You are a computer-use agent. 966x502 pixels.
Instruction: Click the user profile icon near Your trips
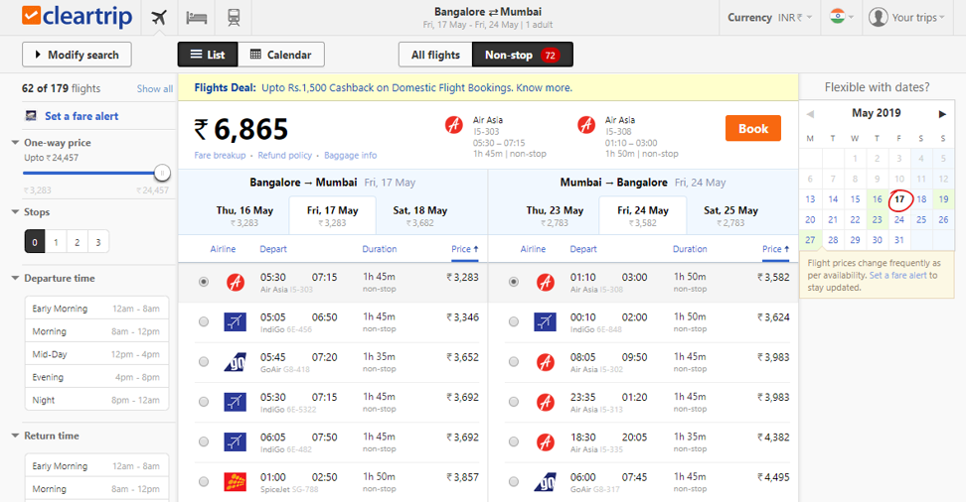(878, 17)
